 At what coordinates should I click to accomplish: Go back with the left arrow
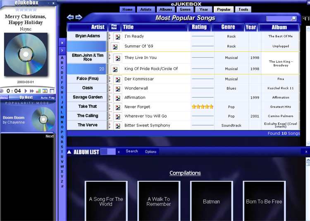tap(70, 17)
